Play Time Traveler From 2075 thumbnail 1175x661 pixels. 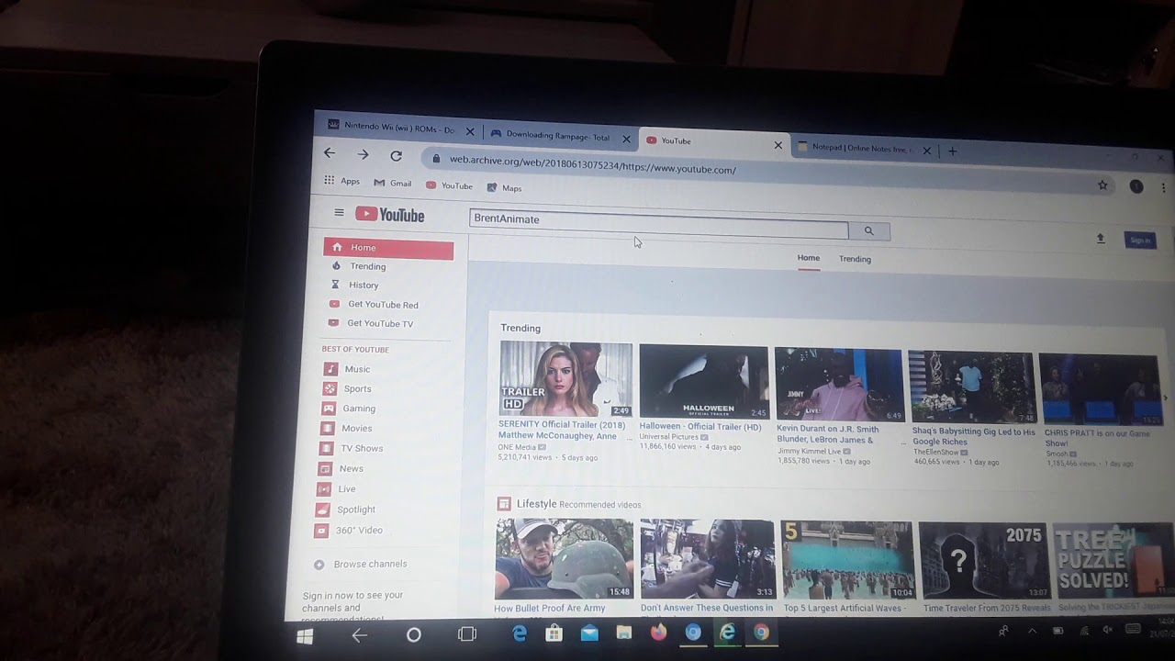(984, 561)
